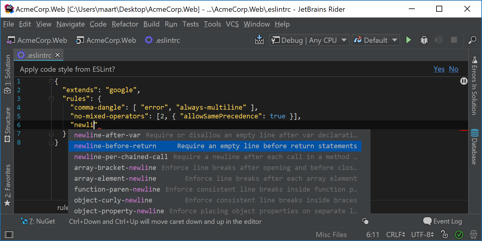482x241 pixels.
Task: Close the .eslintrc editor tab
Action: click(x=58, y=55)
